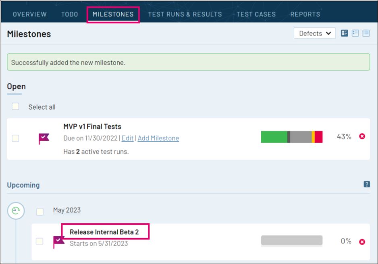The image size is (378, 264).
Task: Open the Upcoming section help icon
Action: pos(367,185)
